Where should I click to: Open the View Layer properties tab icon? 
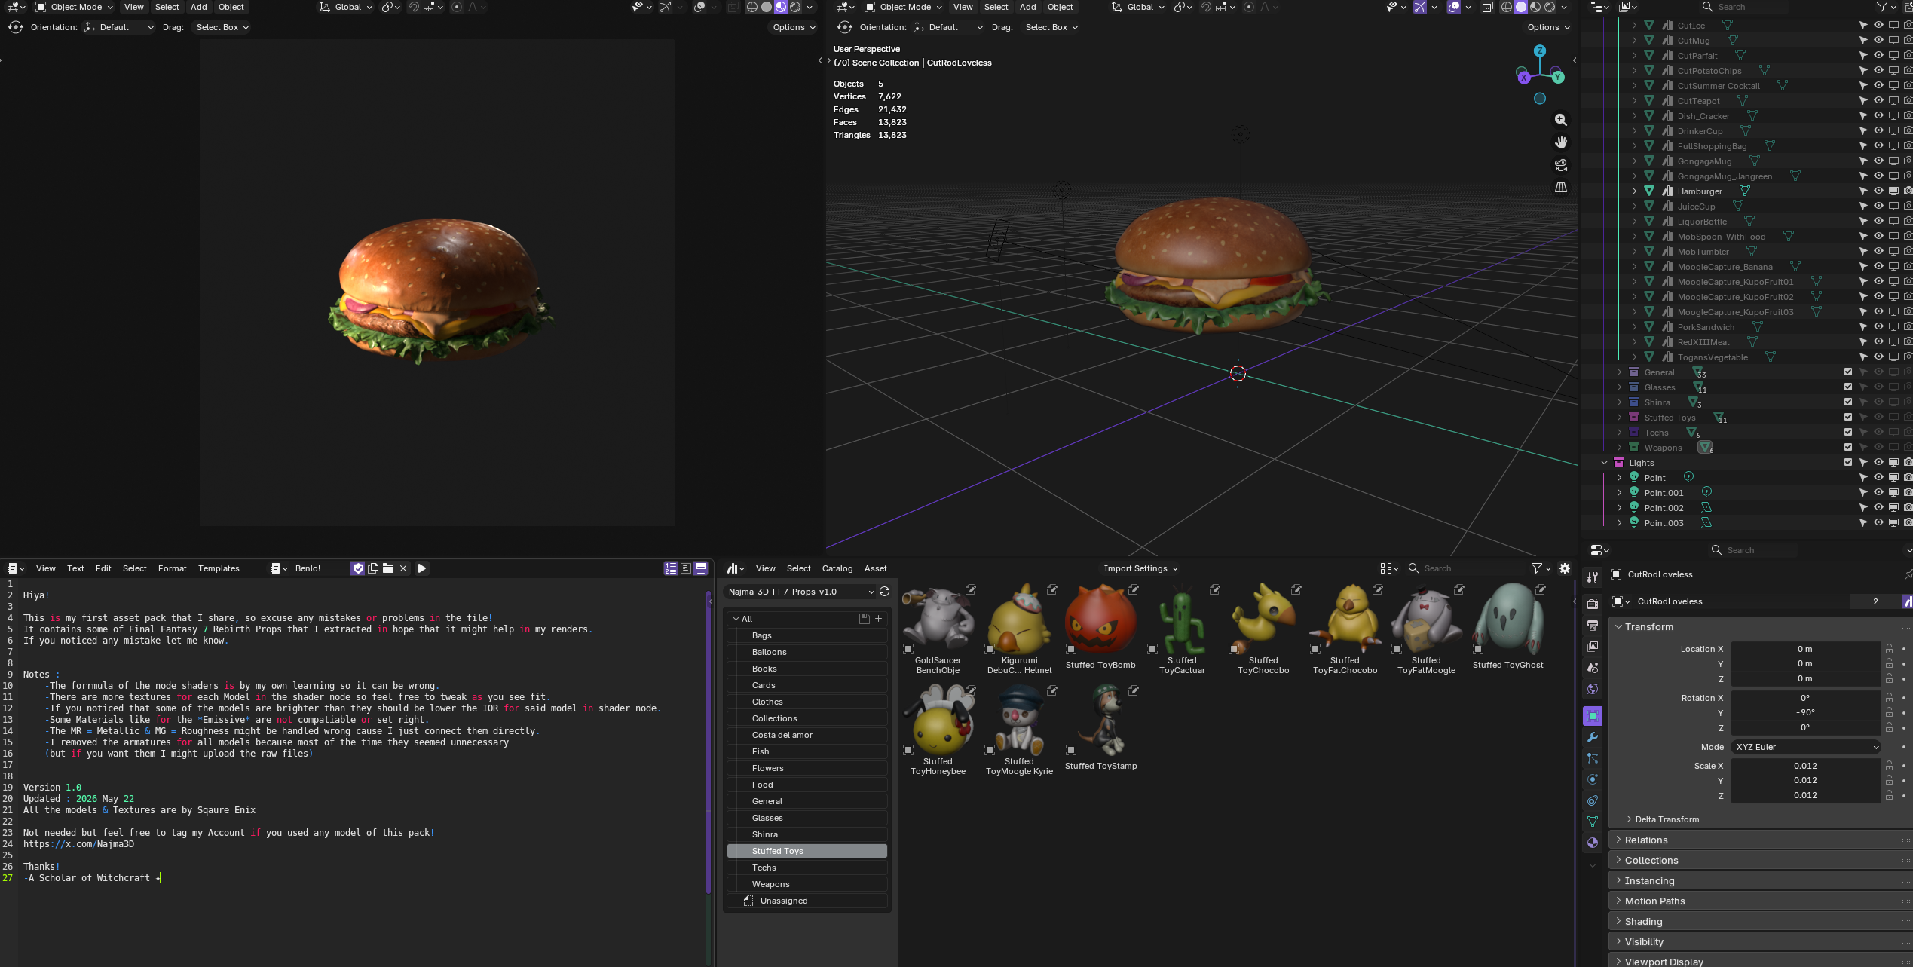[x=1593, y=647]
